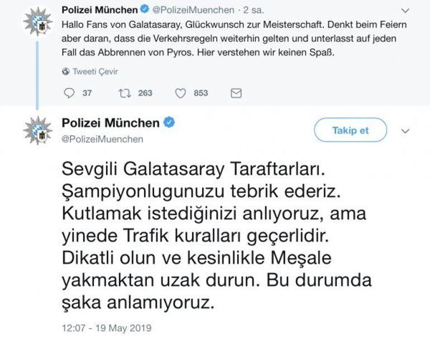The width and height of the screenshot is (430, 339).
Task: Click the 853 likes count
Action: tap(200, 93)
